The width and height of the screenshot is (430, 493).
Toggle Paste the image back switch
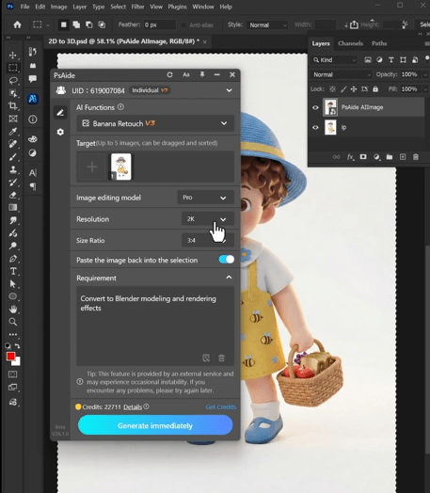click(x=227, y=260)
